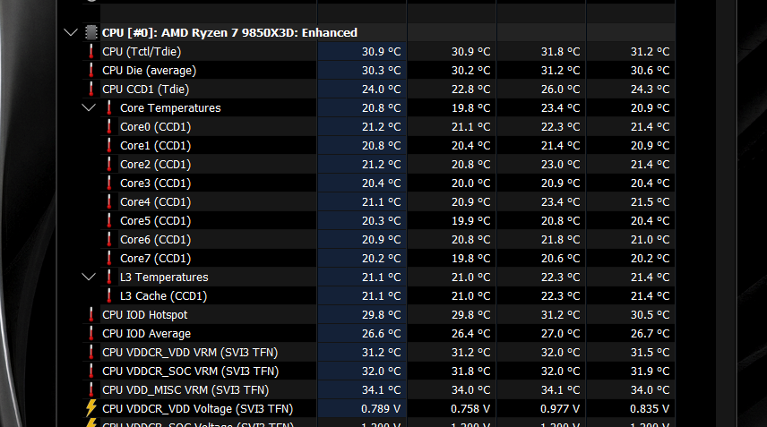
Task: Select the CPU Die (average) sensor label
Action: pos(150,71)
